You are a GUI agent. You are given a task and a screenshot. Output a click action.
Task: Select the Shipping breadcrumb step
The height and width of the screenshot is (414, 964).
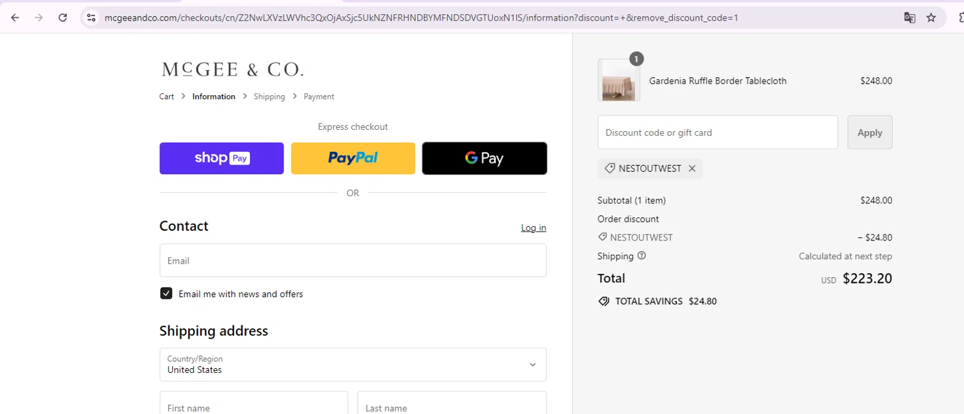click(x=269, y=96)
